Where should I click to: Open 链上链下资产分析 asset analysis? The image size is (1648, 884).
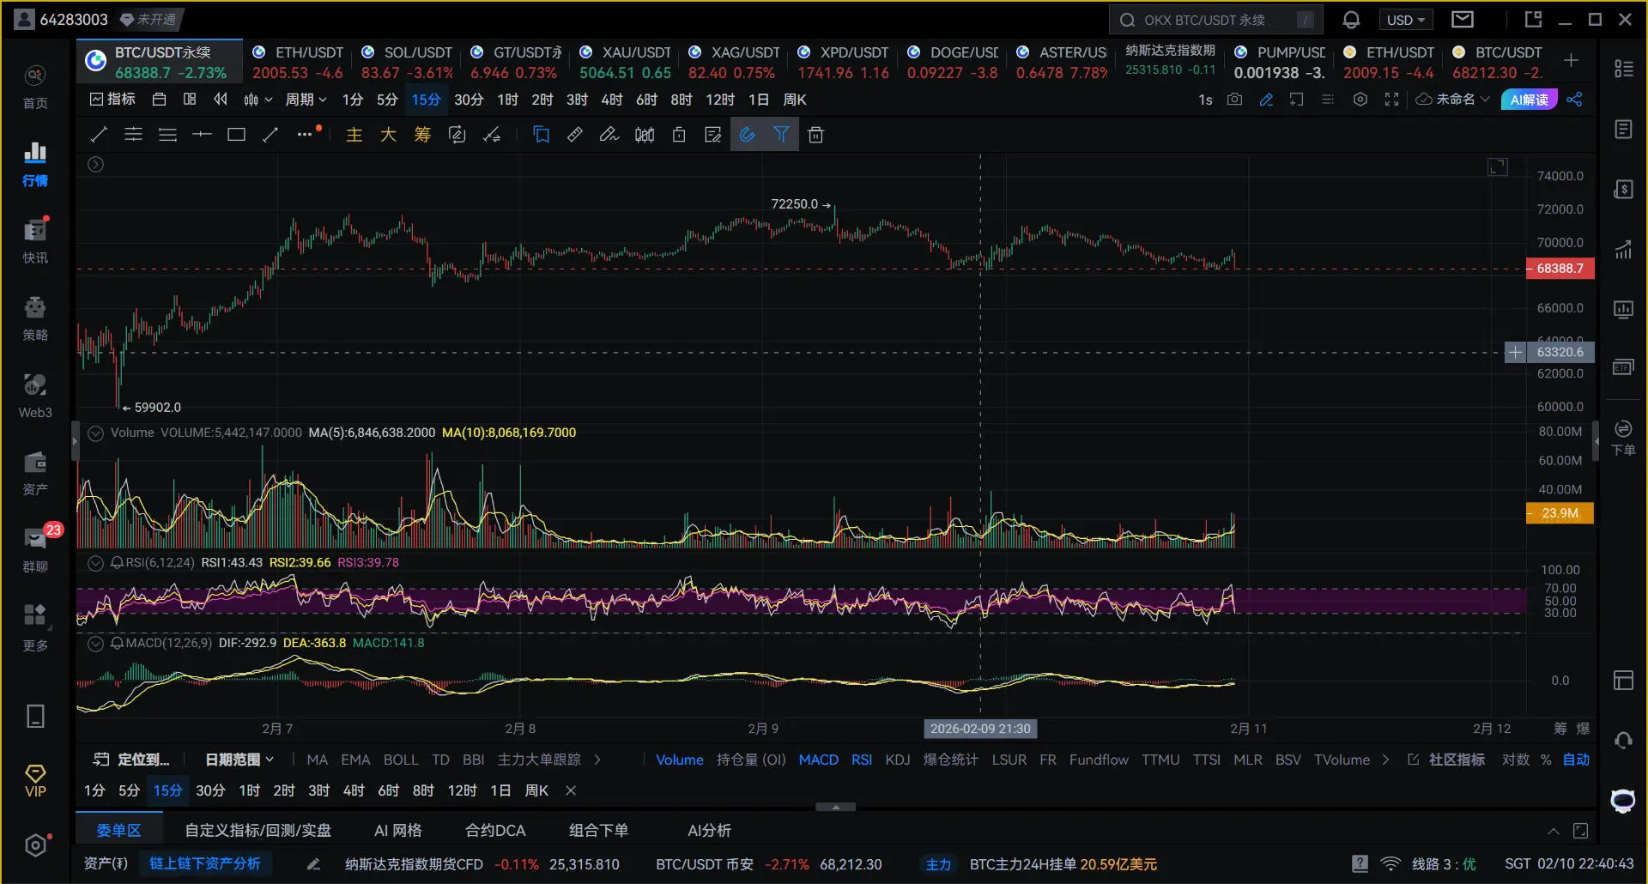pos(204,863)
